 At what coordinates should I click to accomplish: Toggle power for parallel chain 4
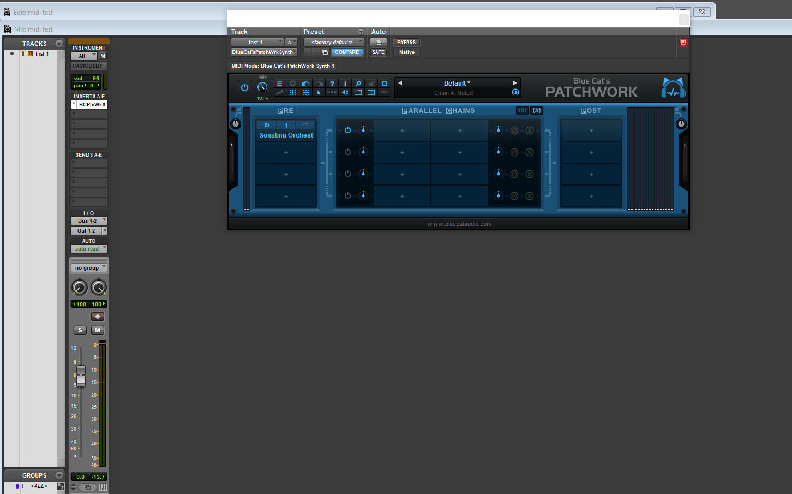tap(347, 195)
